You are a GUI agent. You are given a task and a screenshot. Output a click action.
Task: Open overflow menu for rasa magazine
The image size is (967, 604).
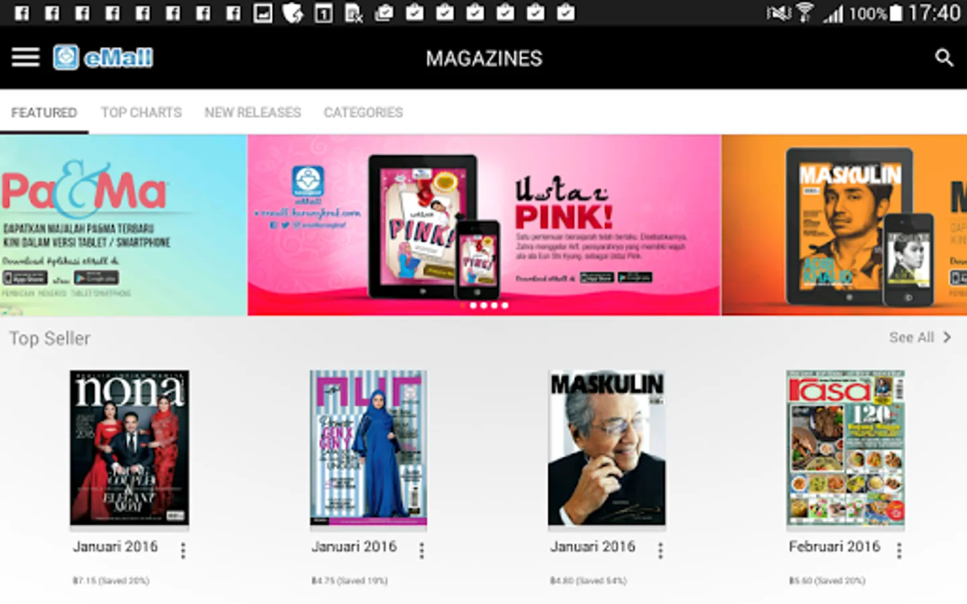click(x=899, y=551)
